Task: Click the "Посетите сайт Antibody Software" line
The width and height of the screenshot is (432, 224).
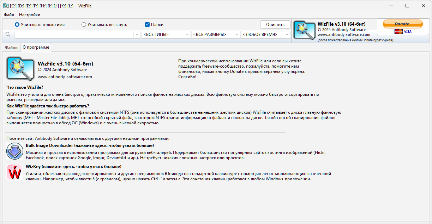Action: pyautogui.click(x=88, y=138)
